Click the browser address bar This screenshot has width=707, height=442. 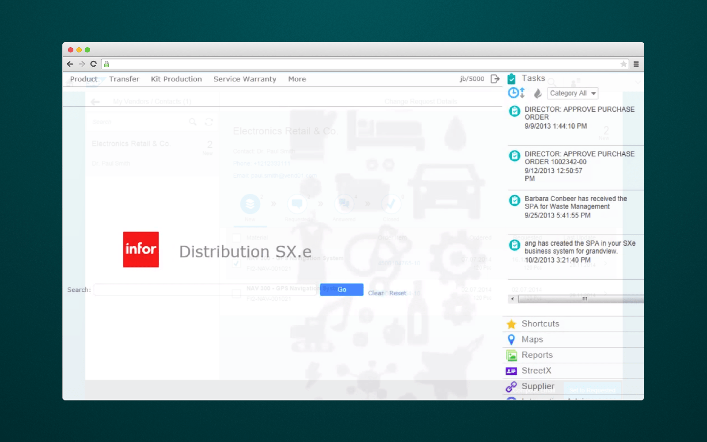[x=365, y=64]
